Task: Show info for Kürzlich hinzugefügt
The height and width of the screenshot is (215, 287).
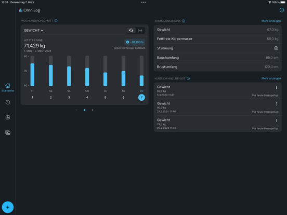Action: 188,78
